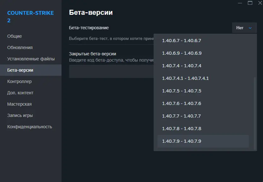Open the Контроллер section
Screen dimensions: 263x182
pos(31,81)
